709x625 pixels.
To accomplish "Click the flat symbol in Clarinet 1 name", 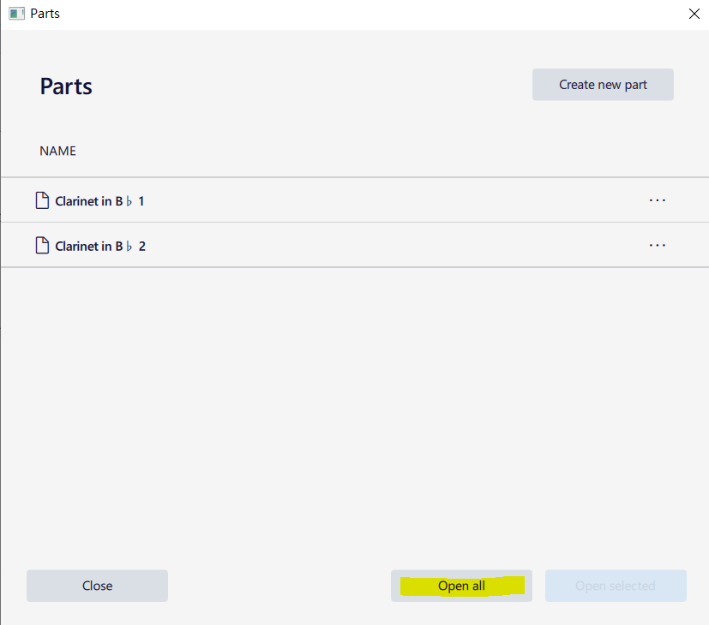I will (129, 201).
